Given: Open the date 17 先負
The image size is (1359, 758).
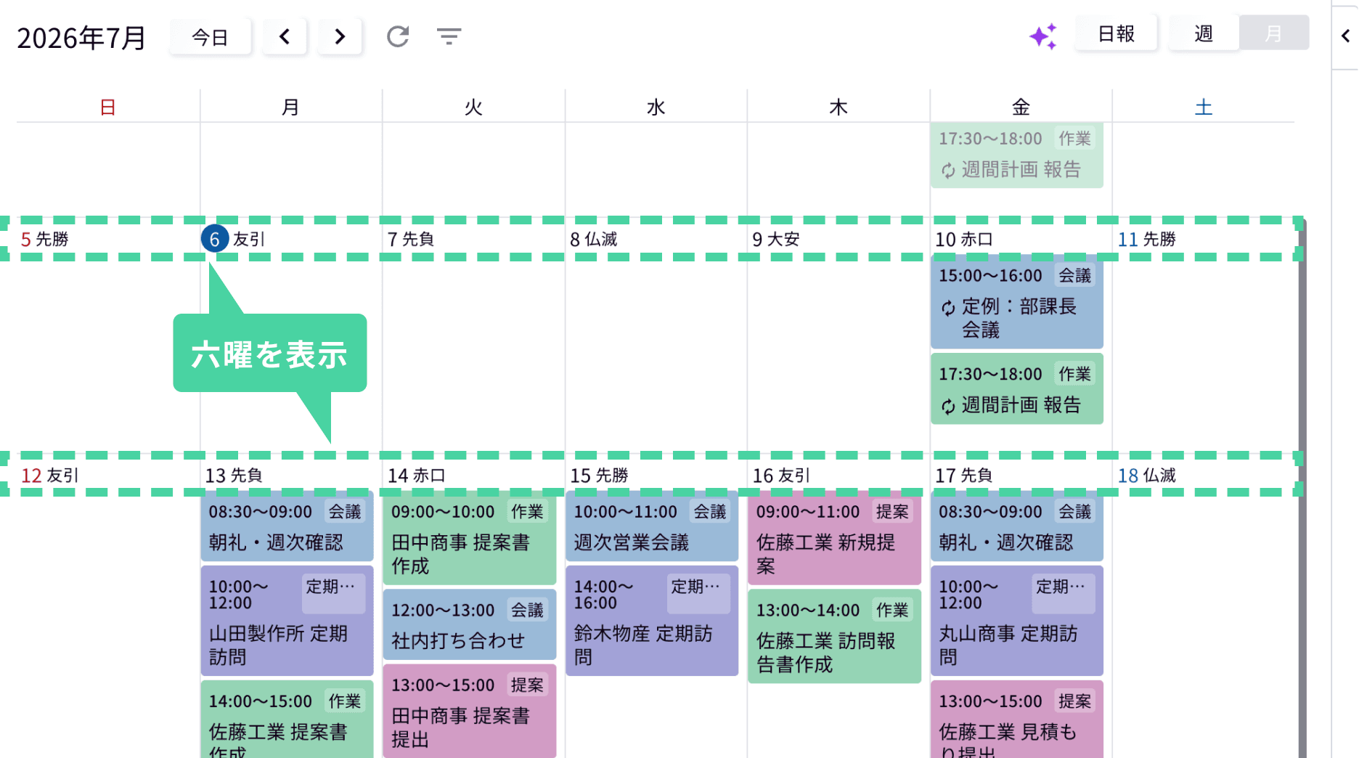Looking at the screenshot, I should pyautogui.click(x=963, y=476).
